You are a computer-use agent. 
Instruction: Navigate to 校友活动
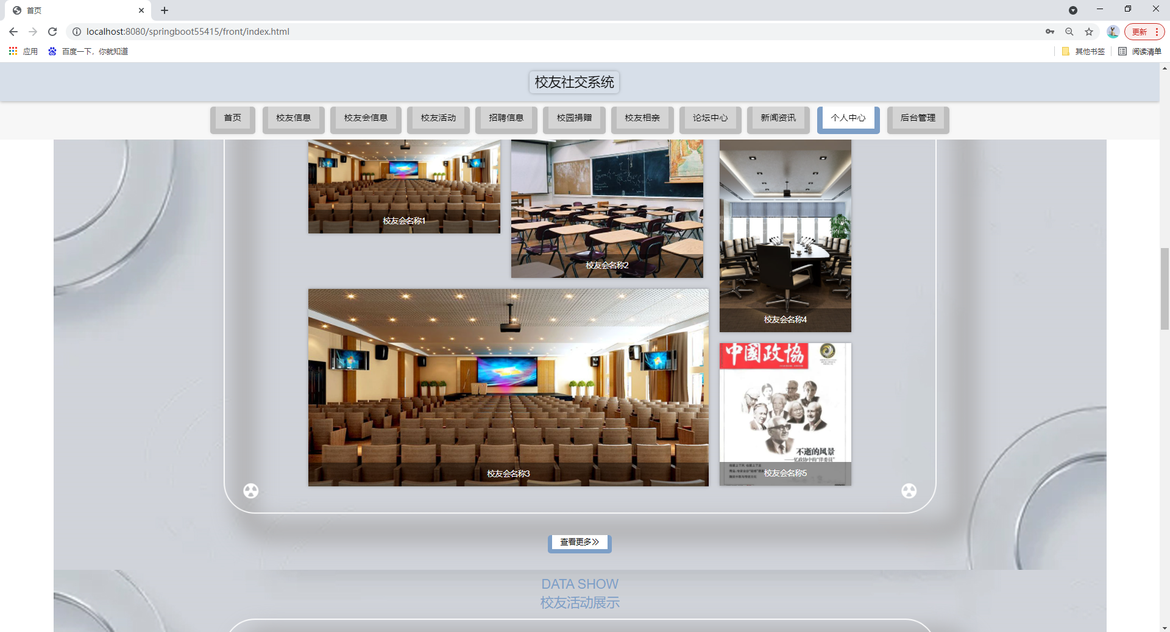438,118
